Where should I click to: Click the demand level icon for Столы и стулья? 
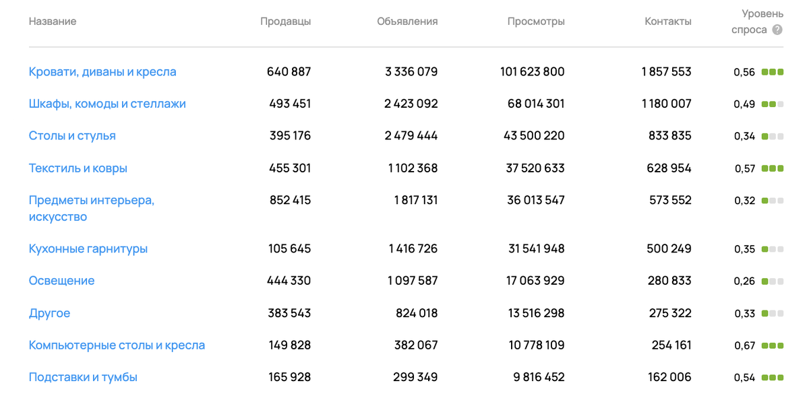[x=774, y=135]
